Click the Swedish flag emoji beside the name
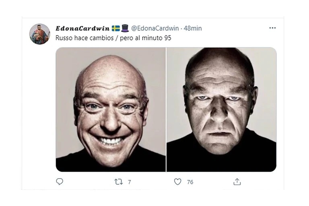 point(115,28)
